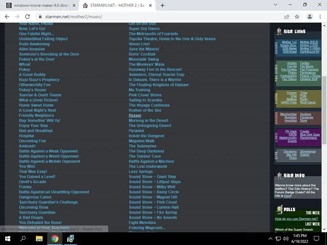The width and height of the screenshot is (327, 245).
Task: Open Sound Stone ~ Giant Step
Action: pos(152,177)
